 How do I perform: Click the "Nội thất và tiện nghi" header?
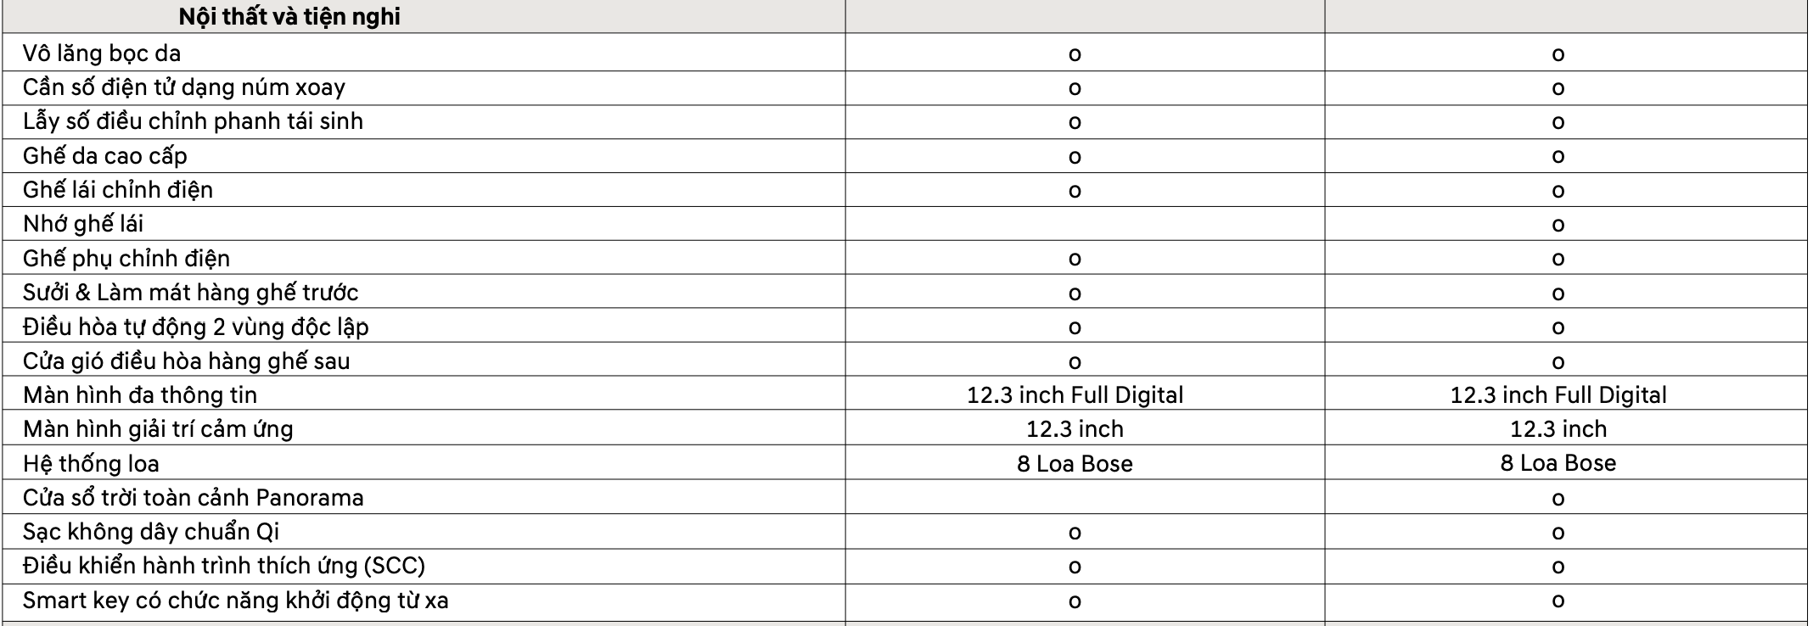(289, 17)
